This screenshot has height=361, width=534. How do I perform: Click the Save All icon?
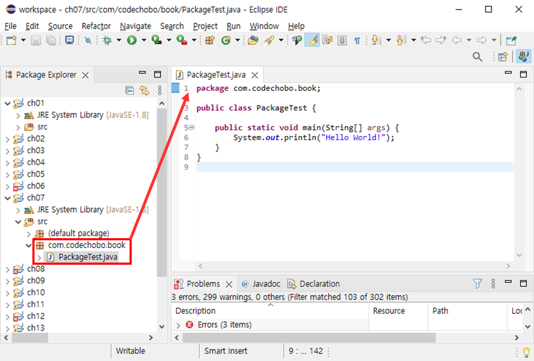(51, 40)
